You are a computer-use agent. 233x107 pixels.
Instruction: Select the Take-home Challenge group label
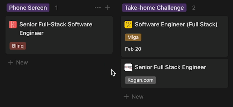click(154, 8)
